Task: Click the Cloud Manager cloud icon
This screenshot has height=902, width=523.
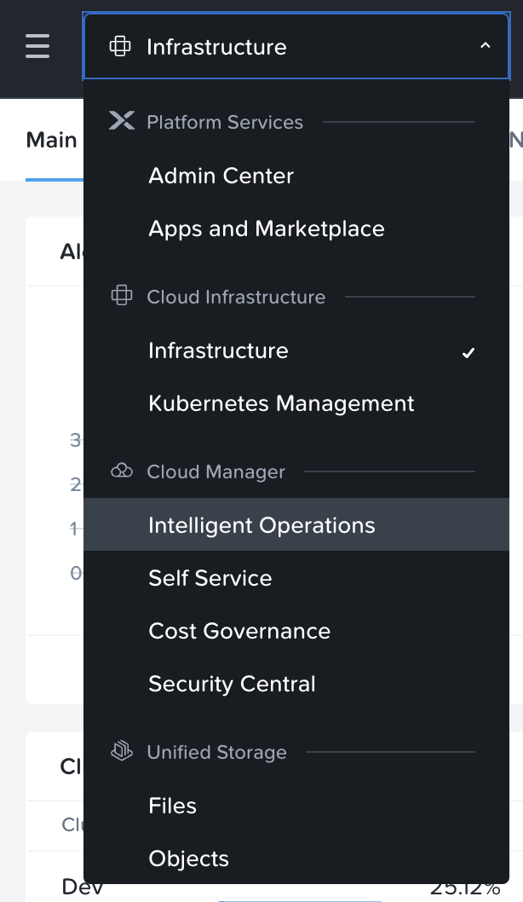Action: (122, 471)
